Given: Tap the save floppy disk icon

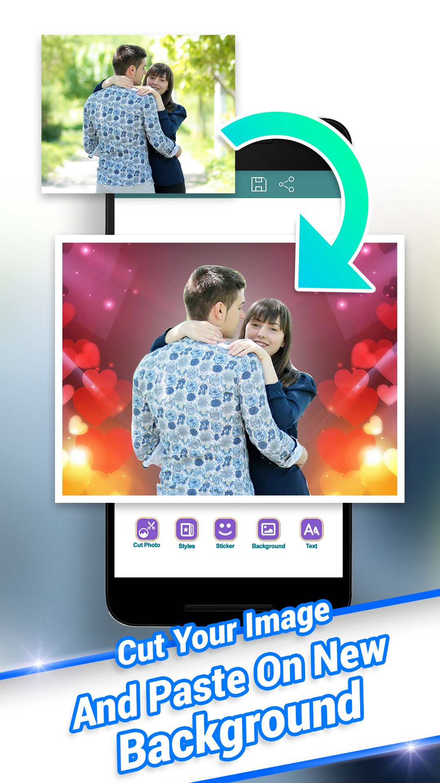Looking at the screenshot, I should [x=259, y=184].
